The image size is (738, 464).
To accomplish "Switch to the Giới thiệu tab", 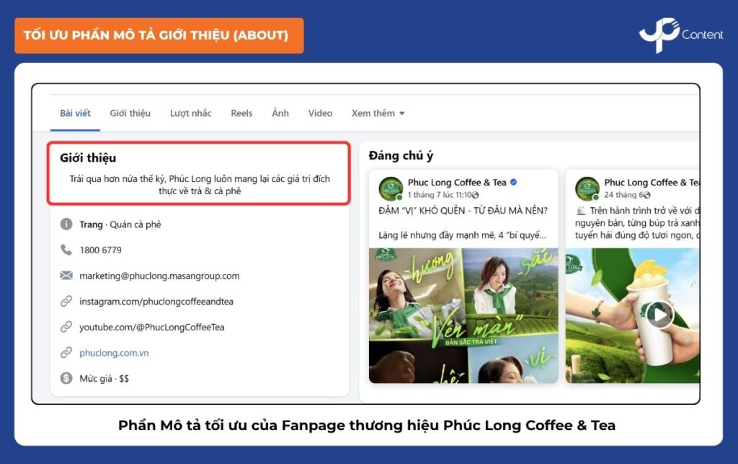I will (130, 113).
